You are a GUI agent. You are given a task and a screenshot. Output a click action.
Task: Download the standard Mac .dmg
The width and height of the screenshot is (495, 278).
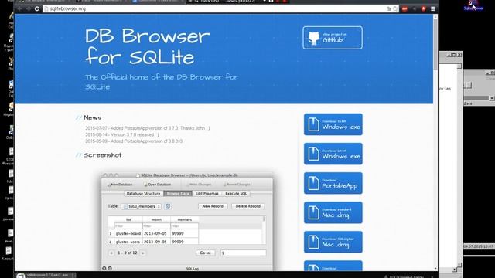point(333,212)
